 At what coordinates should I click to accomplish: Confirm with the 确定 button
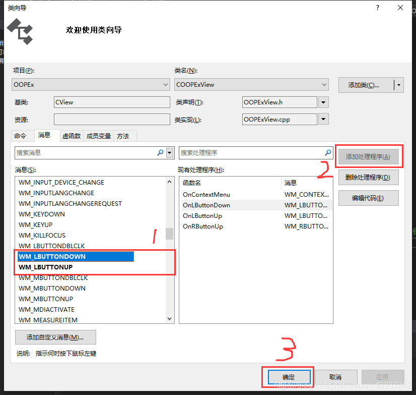point(289,377)
